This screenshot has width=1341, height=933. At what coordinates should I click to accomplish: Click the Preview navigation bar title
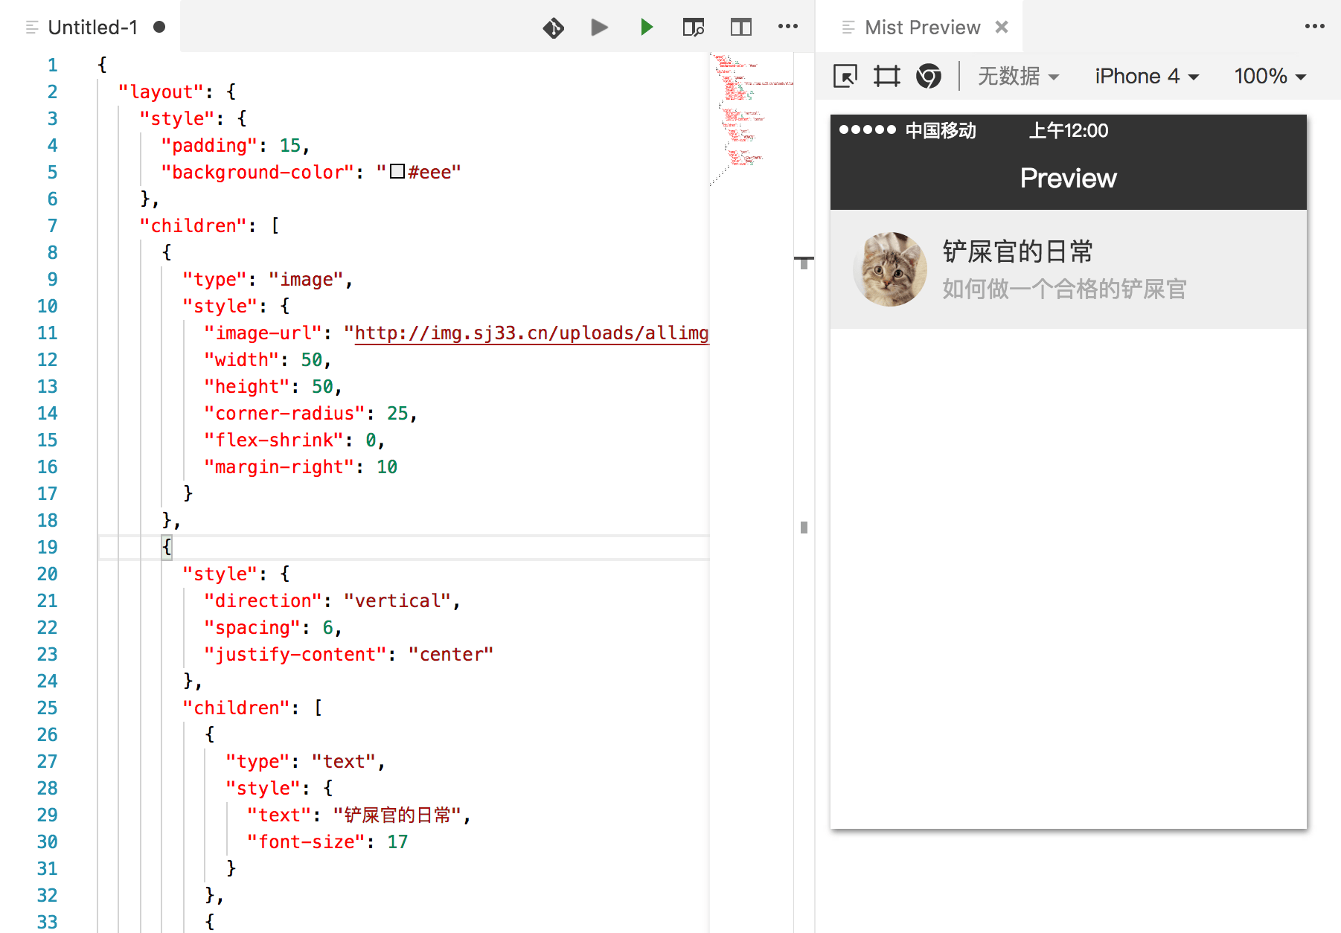point(1068,179)
